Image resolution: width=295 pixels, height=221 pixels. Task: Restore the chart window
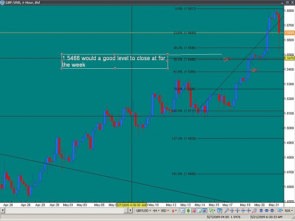click(287, 2)
